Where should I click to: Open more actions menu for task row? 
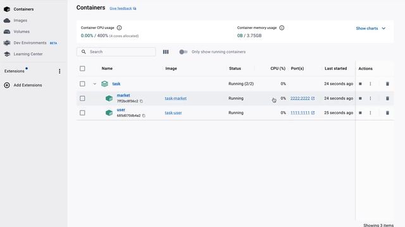point(370,84)
